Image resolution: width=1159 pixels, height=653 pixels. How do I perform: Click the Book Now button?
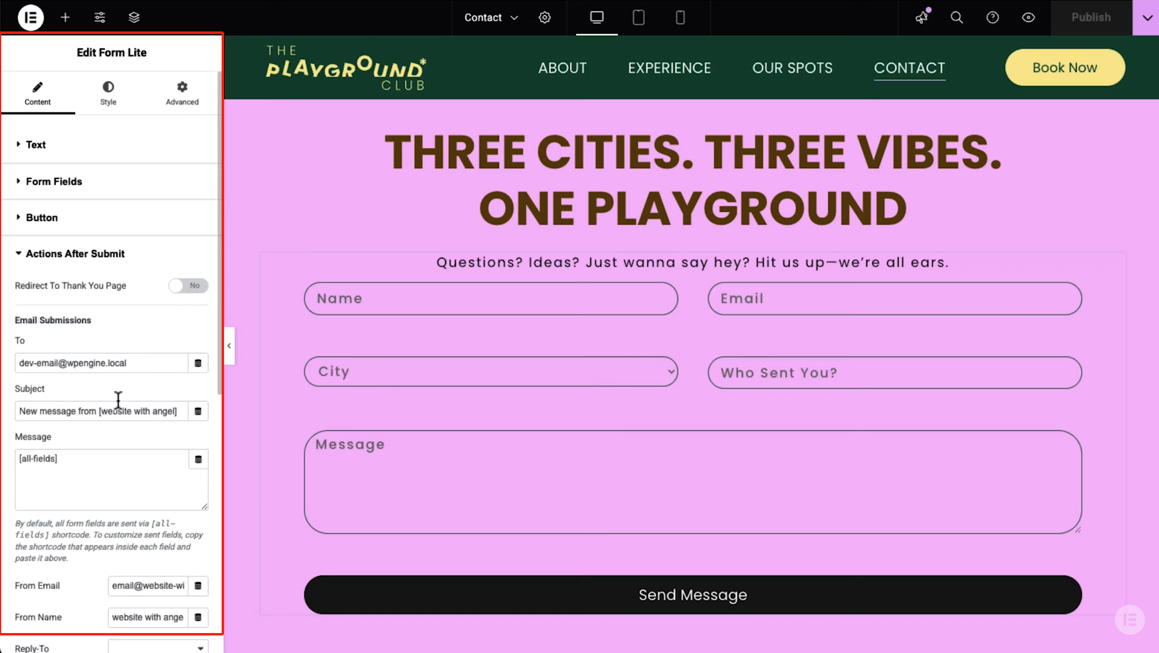click(1065, 68)
